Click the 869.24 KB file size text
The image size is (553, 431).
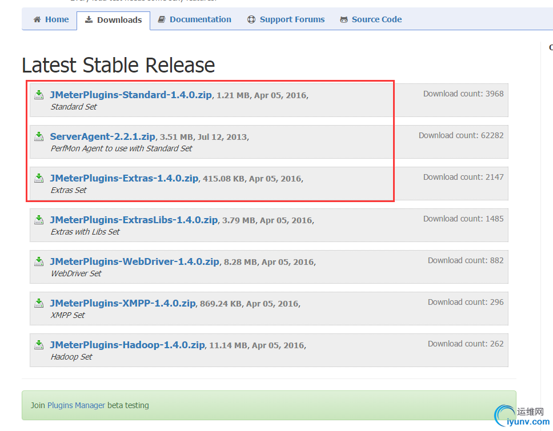point(221,304)
